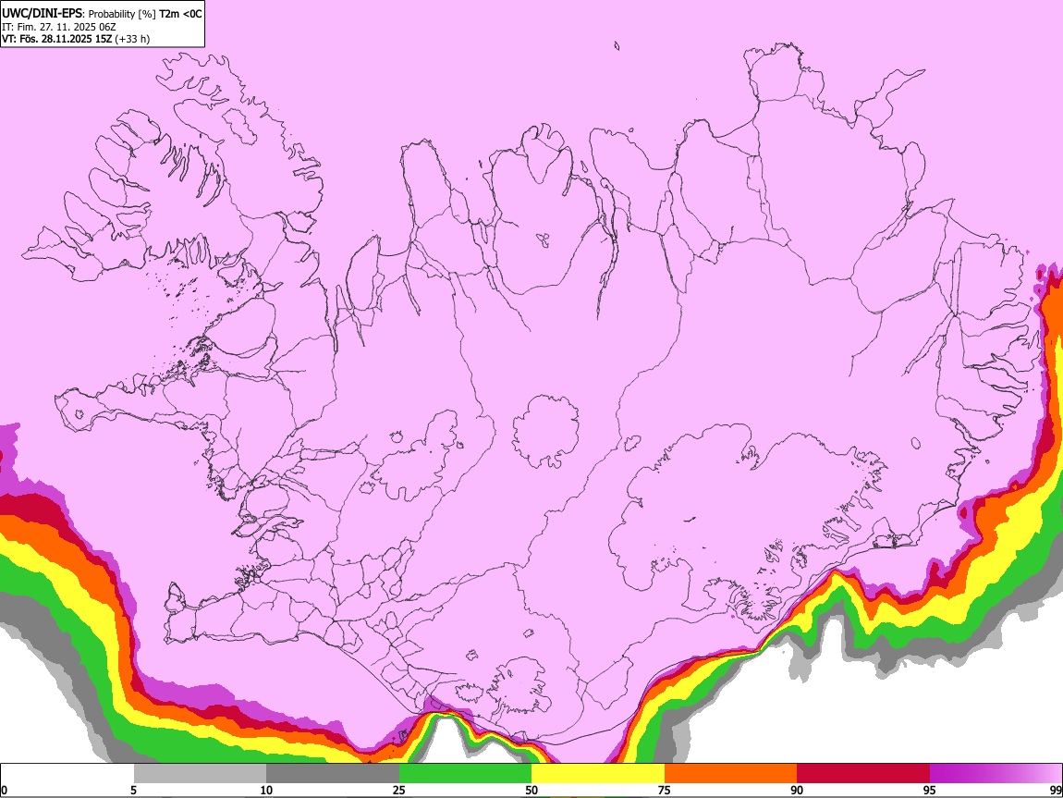The image size is (1063, 798).
Task: Click the white 0-5 legend swatch
Action: click(x=67, y=774)
